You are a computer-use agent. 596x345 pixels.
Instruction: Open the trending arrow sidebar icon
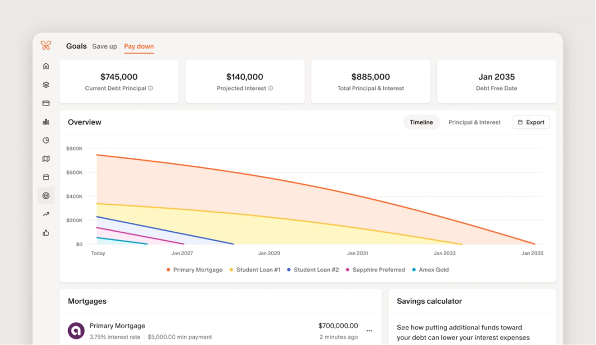tap(46, 214)
